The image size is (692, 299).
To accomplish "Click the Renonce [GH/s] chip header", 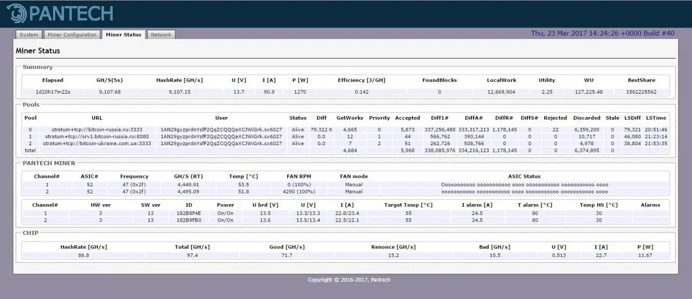I will [x=393, y=247].
